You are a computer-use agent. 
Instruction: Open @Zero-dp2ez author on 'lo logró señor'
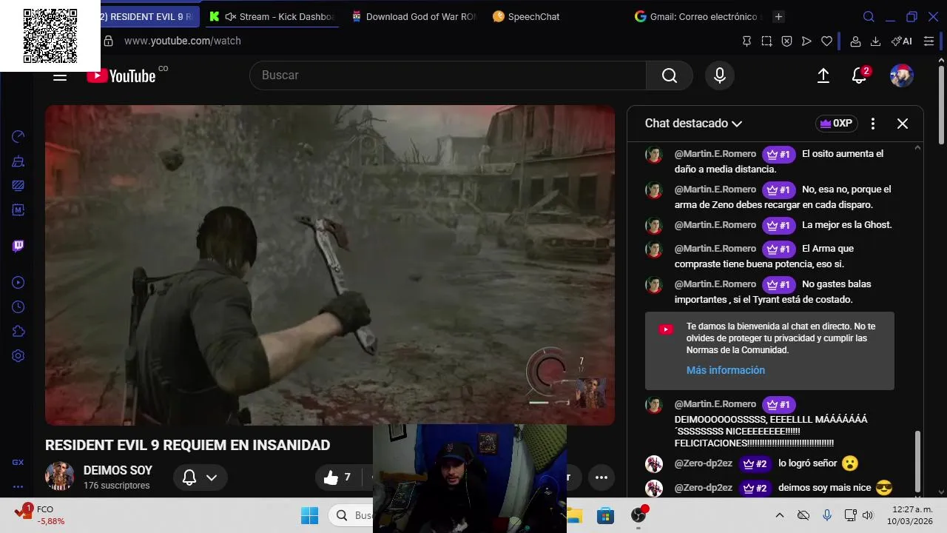pos(704,463)
